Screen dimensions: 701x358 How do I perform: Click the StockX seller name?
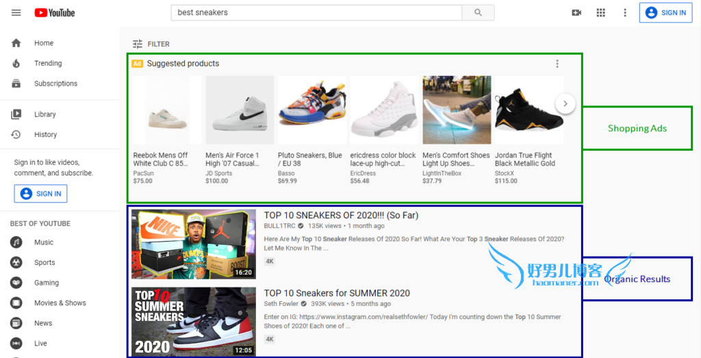click(504, 173)
